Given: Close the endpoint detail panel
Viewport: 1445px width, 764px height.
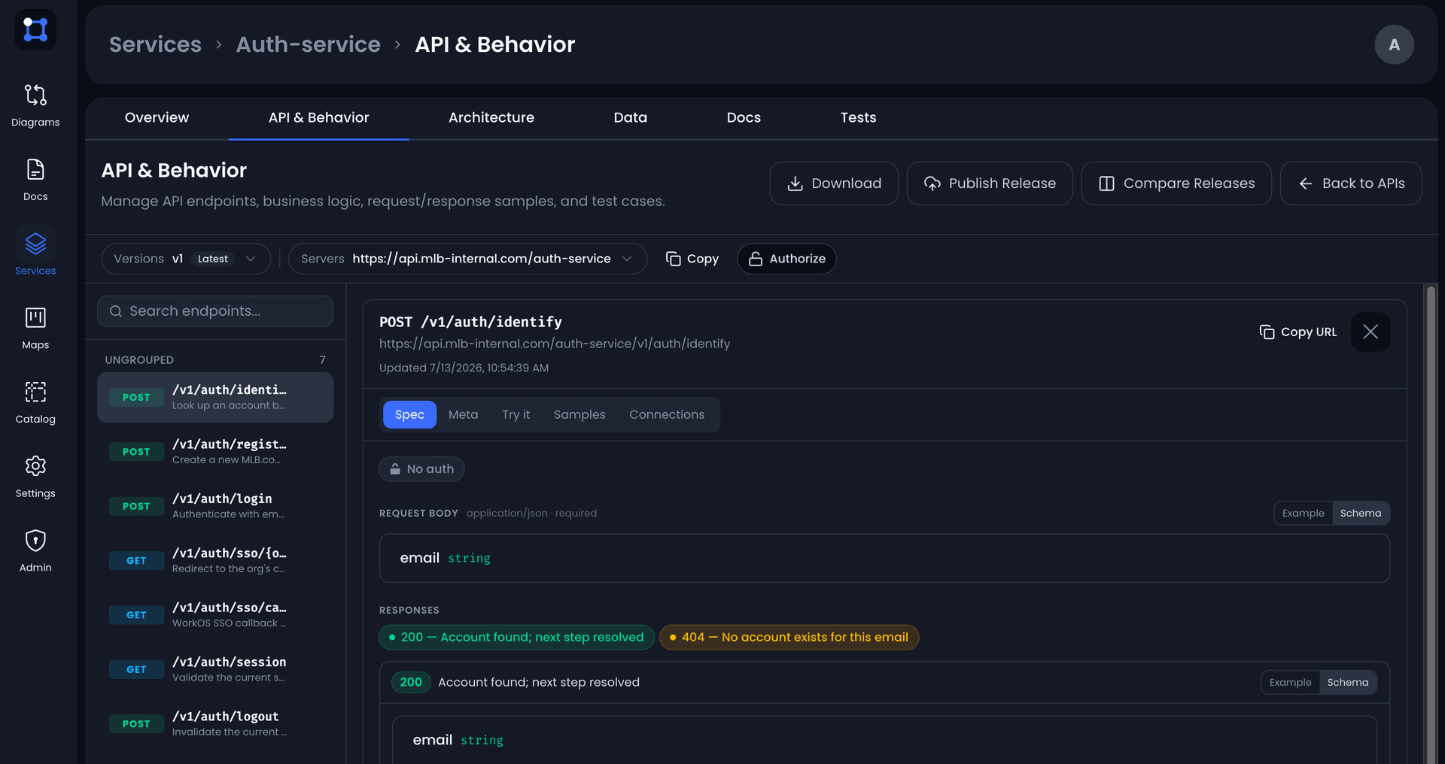Looking at the screenshot, I should coord(1370,332).
